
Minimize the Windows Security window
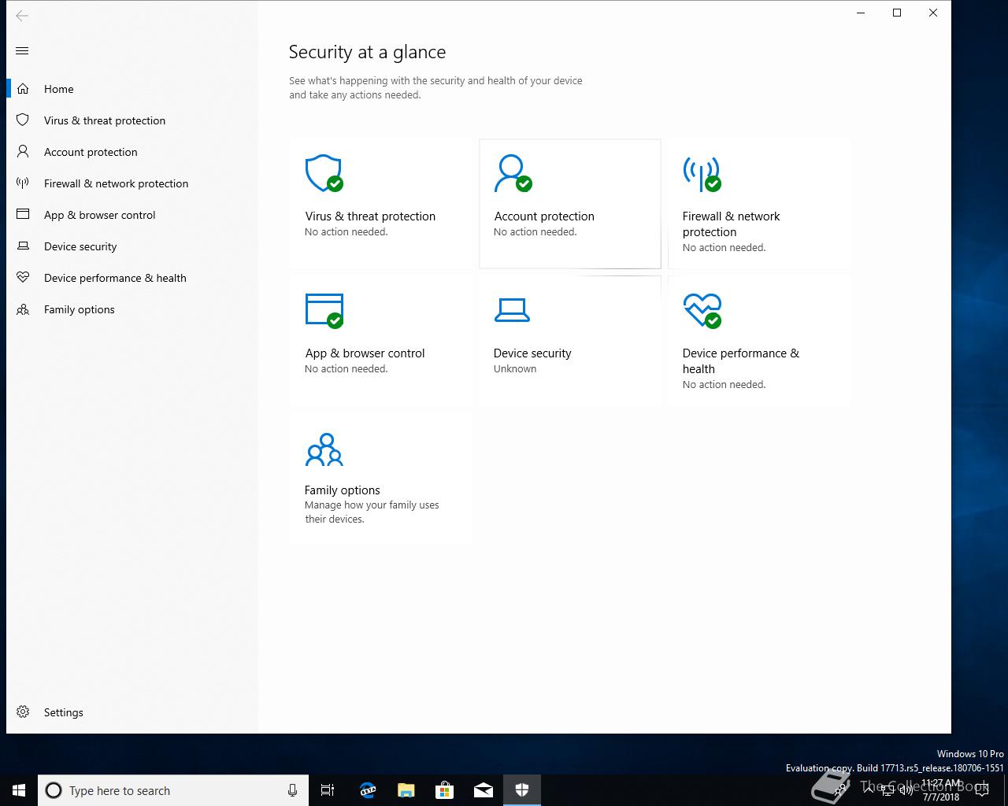point(861,13)
